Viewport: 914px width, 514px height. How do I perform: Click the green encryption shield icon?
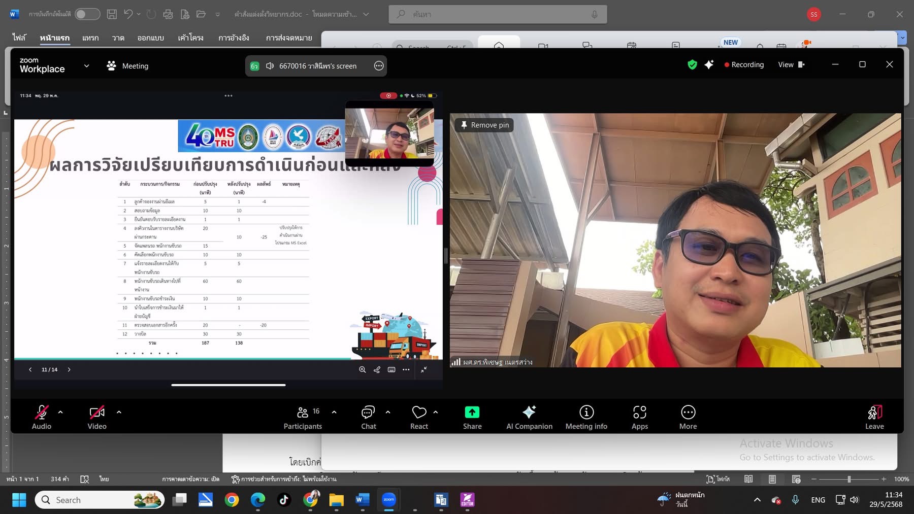[x=692, y=64]
